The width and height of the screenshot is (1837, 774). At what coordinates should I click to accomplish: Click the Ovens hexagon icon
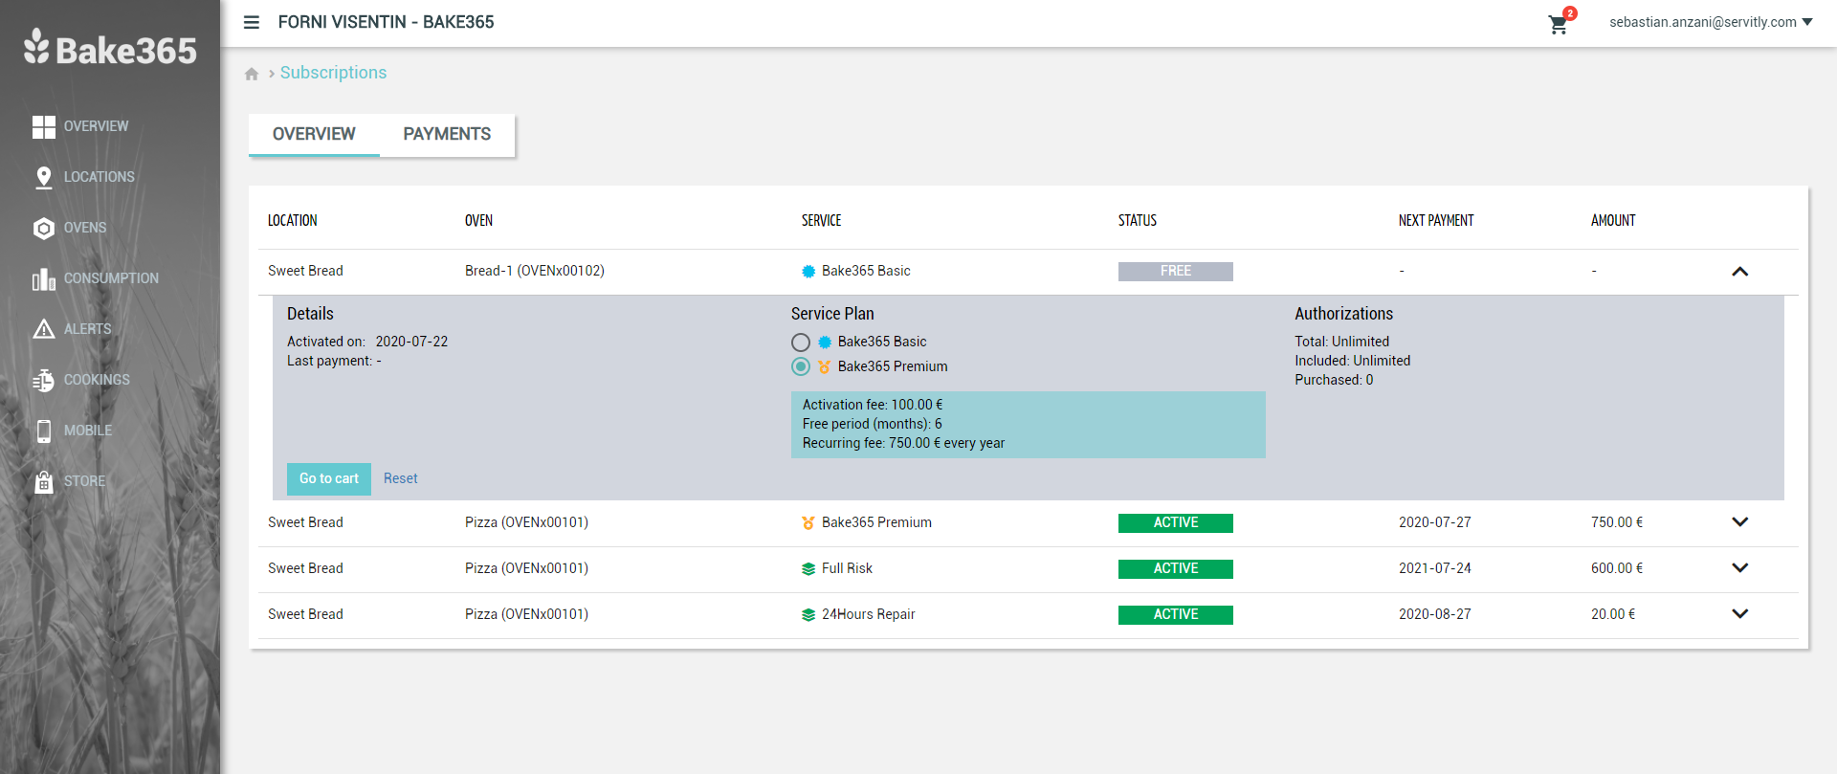[x=44, y=228]
